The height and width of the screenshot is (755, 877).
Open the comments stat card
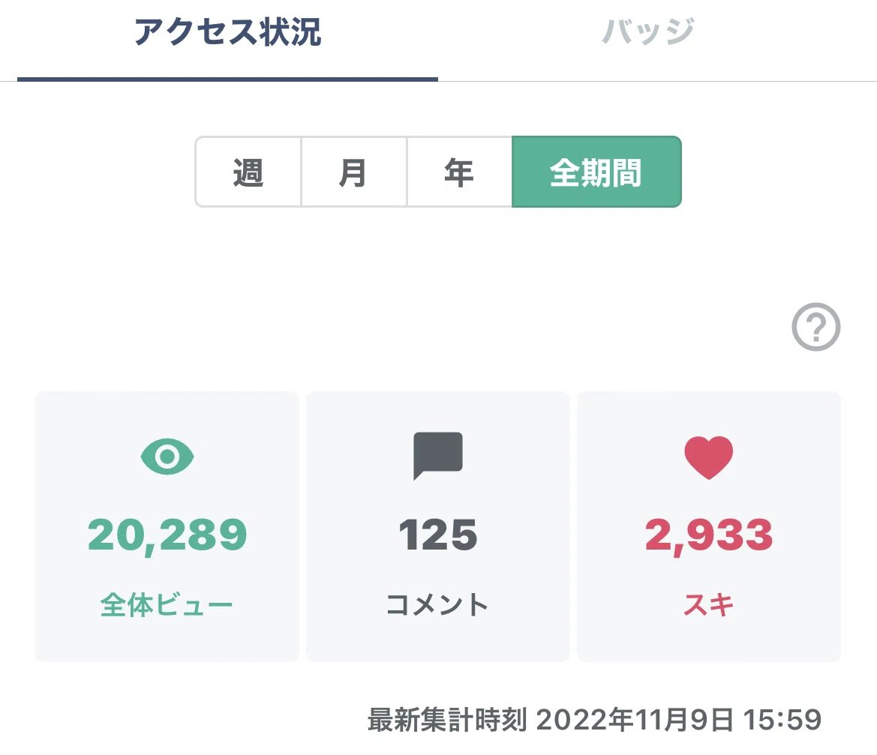[x=438, y=526]
